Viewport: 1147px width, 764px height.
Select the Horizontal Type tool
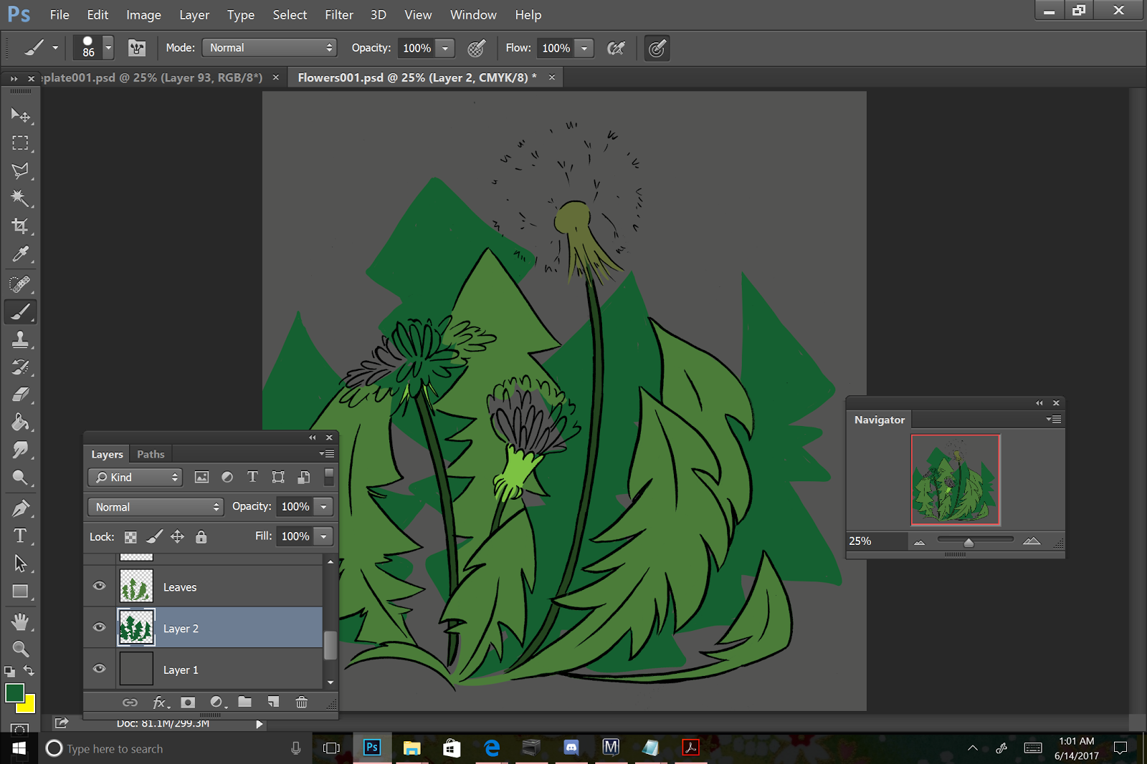(20, 536)
